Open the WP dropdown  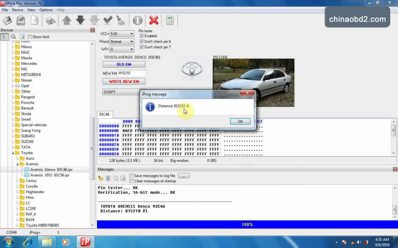(131, 49)
